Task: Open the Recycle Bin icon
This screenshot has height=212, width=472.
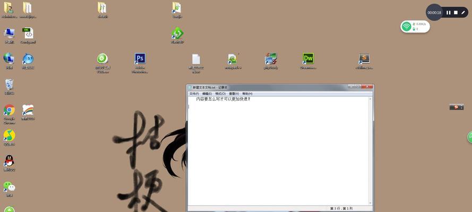Action: tap(9, 85)
